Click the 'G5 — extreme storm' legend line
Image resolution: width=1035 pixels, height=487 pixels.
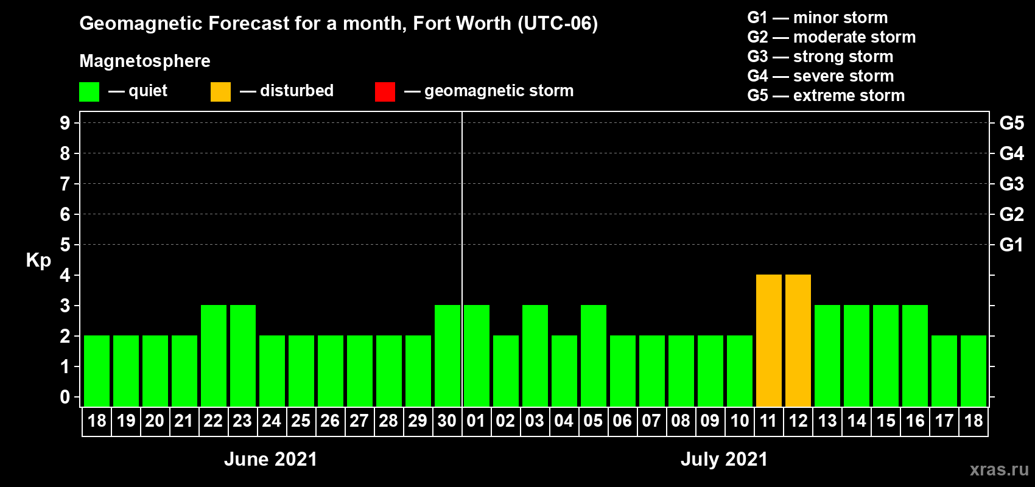(x=826, y=96)
